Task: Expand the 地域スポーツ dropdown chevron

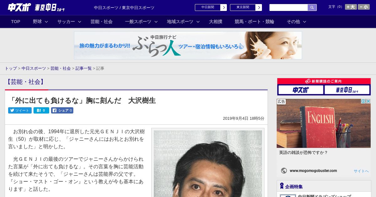Action: pos(198,22)
